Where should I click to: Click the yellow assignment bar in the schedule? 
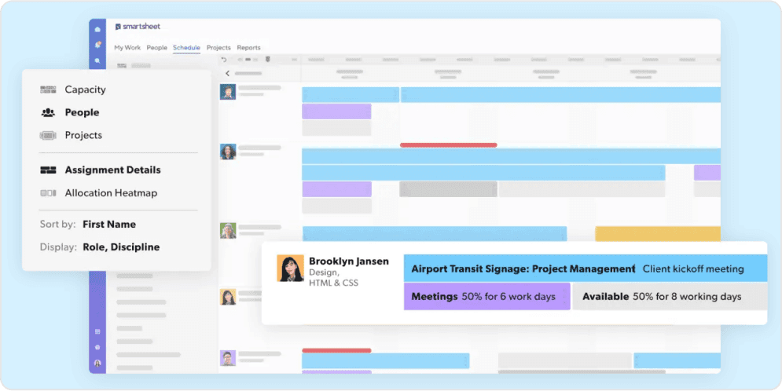[x=658, y=234]
